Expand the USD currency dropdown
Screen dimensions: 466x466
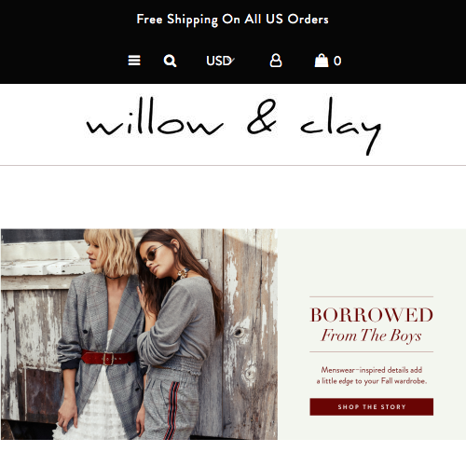pyautogui.click(x=220, y=61)
